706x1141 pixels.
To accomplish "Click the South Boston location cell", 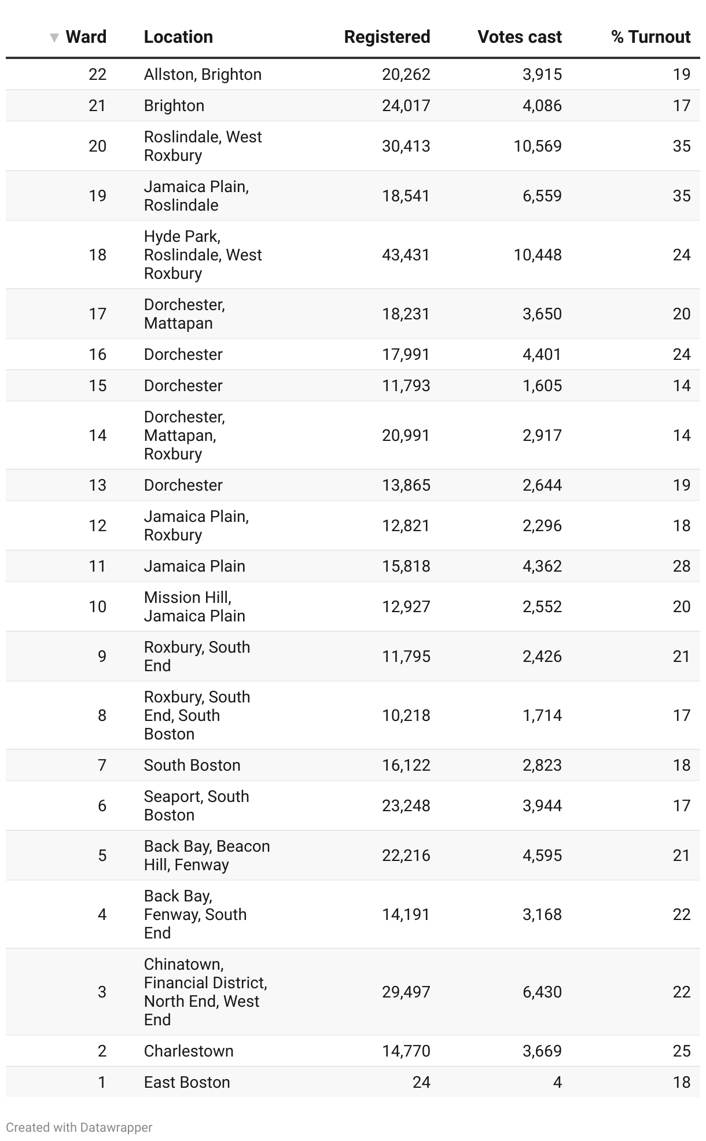I will click(x=192, y=765).
